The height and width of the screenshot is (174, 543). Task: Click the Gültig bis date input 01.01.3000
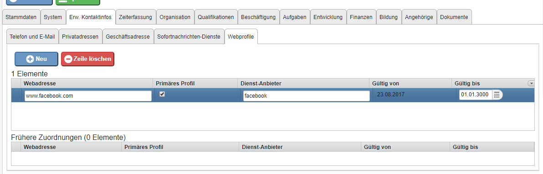coord(476,95)
